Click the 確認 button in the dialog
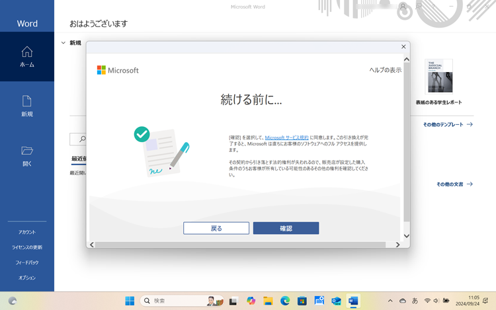 [x=286, y=228]
